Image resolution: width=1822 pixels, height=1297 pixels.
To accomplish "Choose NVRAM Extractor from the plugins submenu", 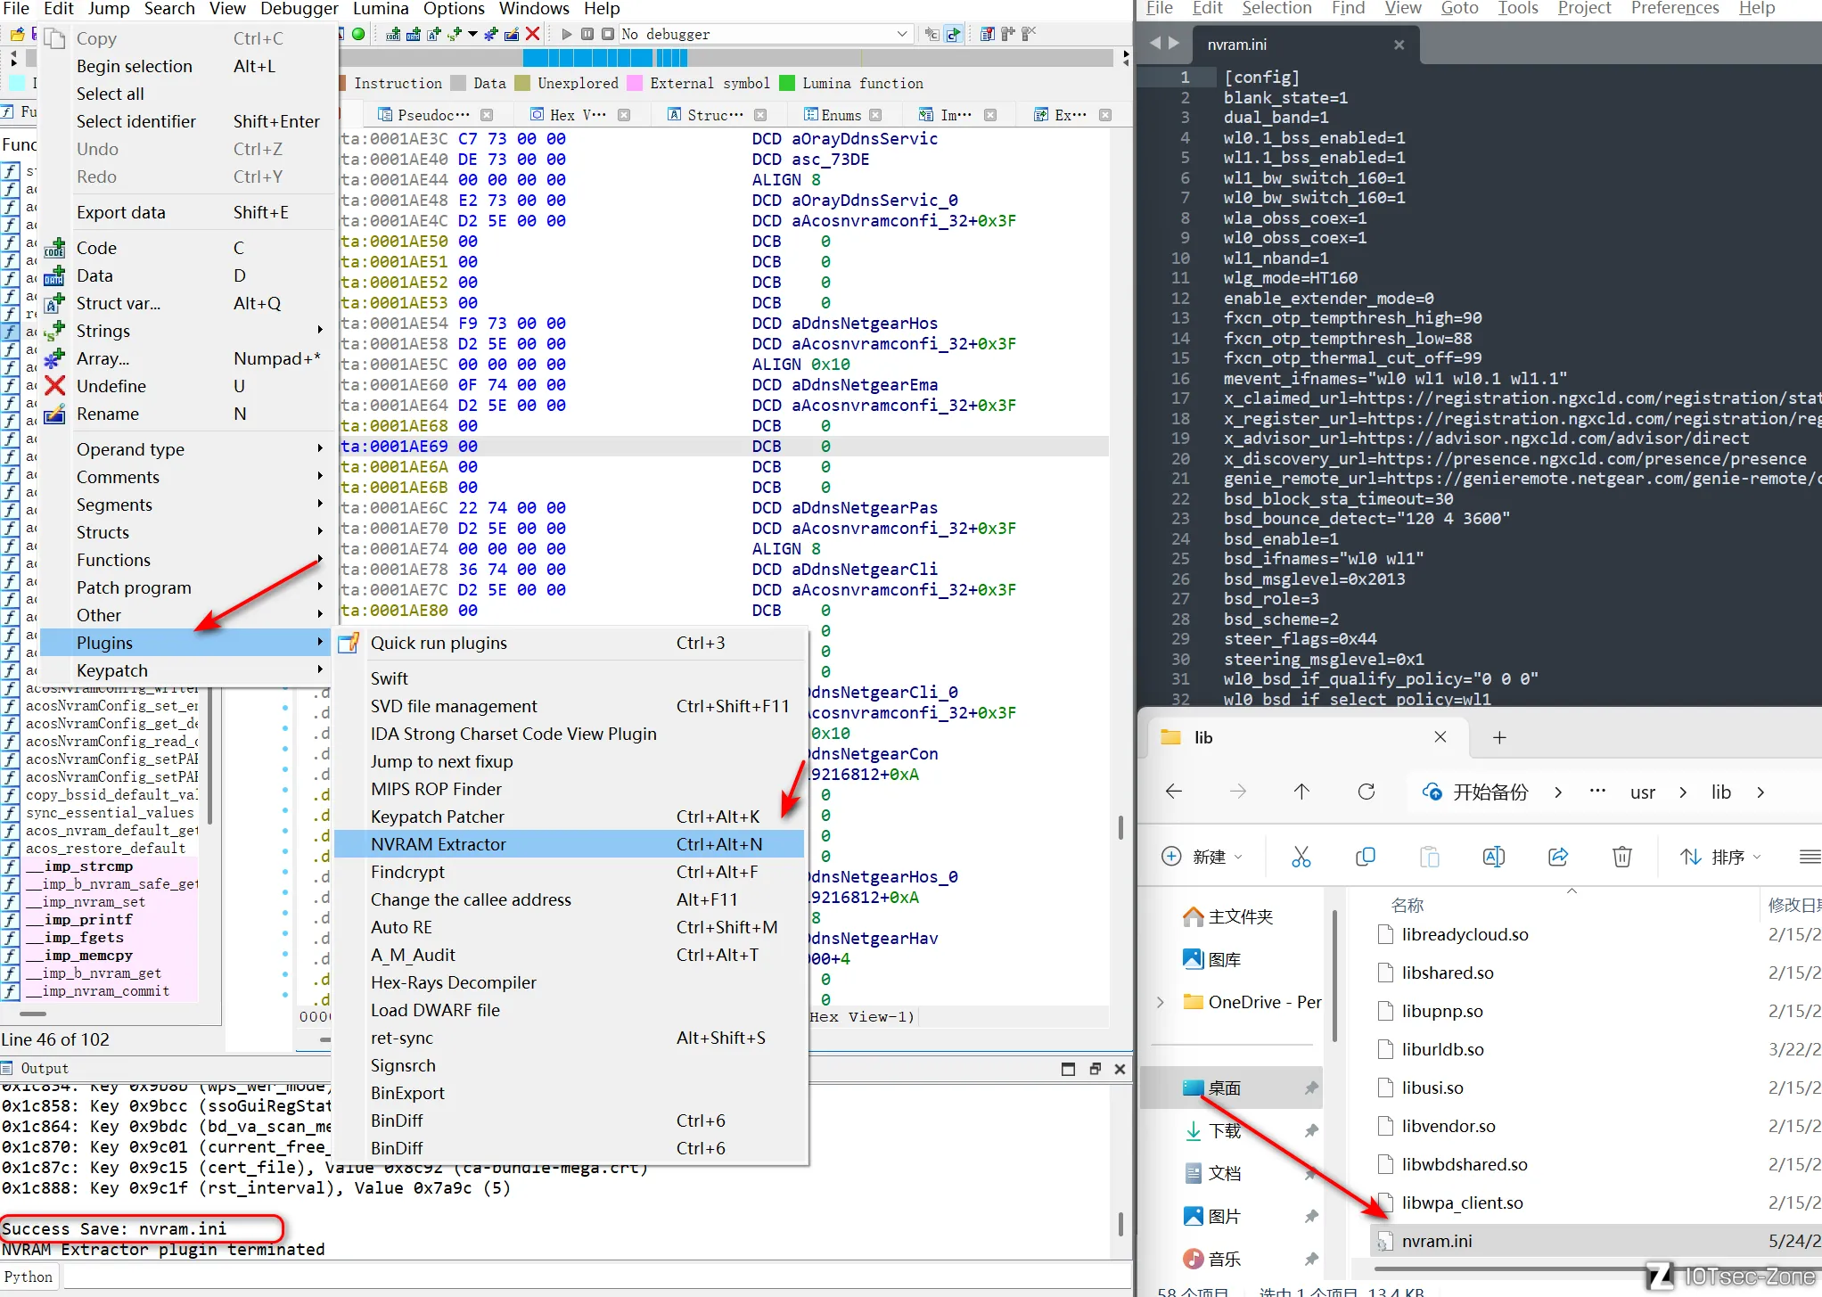I will 570,844.
